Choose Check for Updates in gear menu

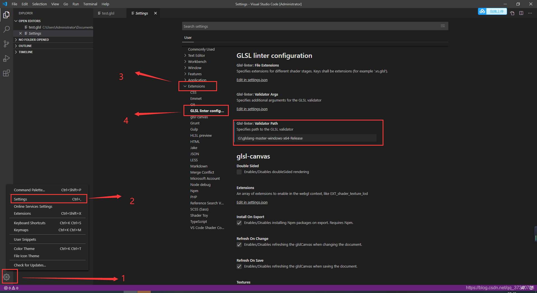click(48, 265)
